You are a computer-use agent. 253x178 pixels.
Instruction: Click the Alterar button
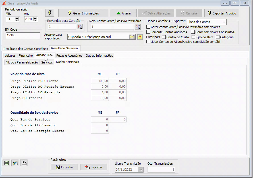point(124,13)
